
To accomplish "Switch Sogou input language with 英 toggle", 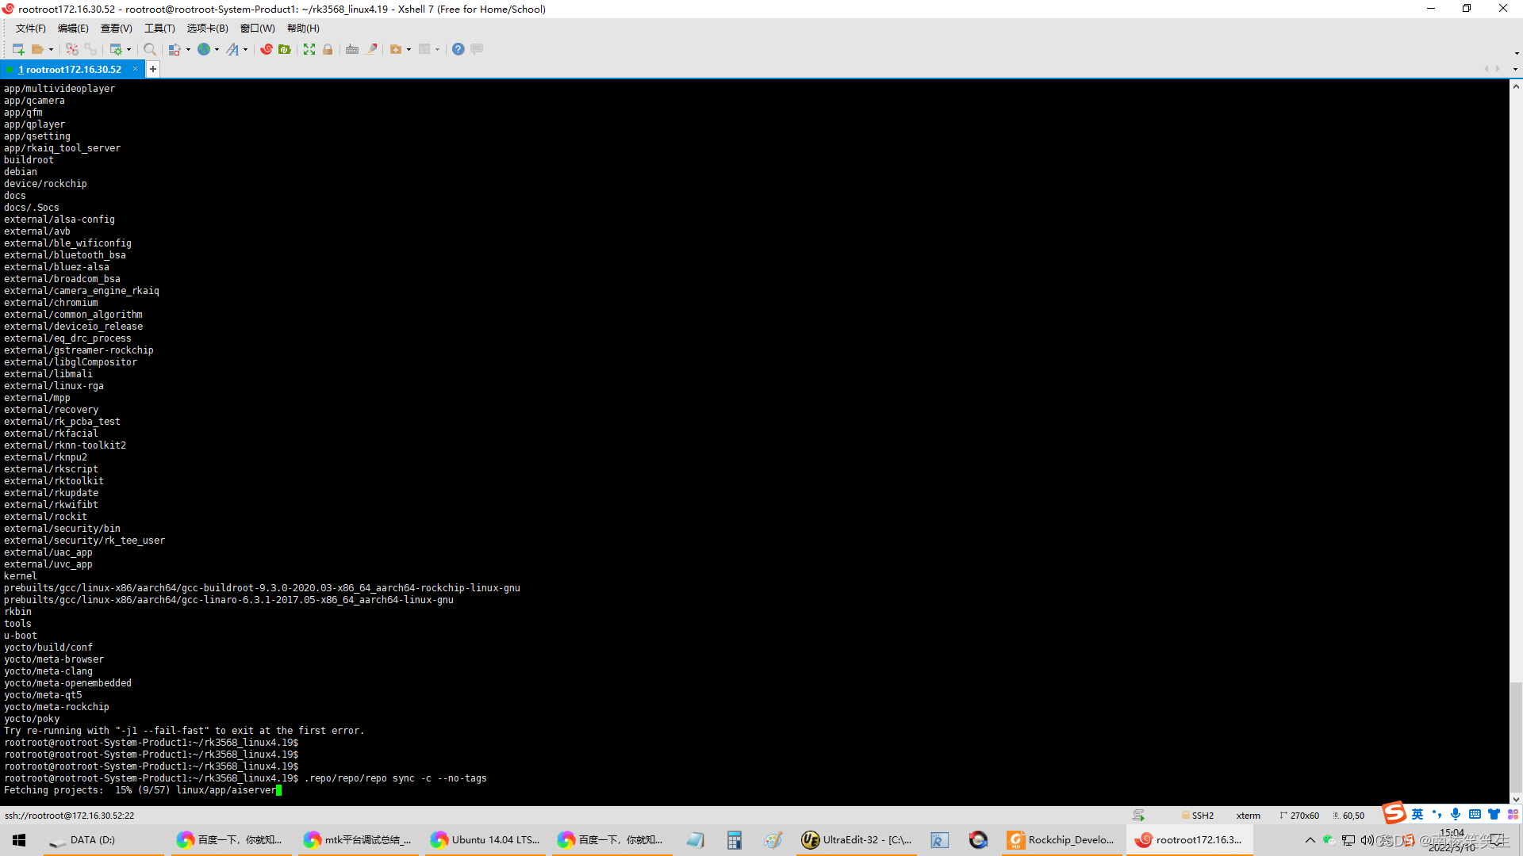I will (x=1417, y=814).
